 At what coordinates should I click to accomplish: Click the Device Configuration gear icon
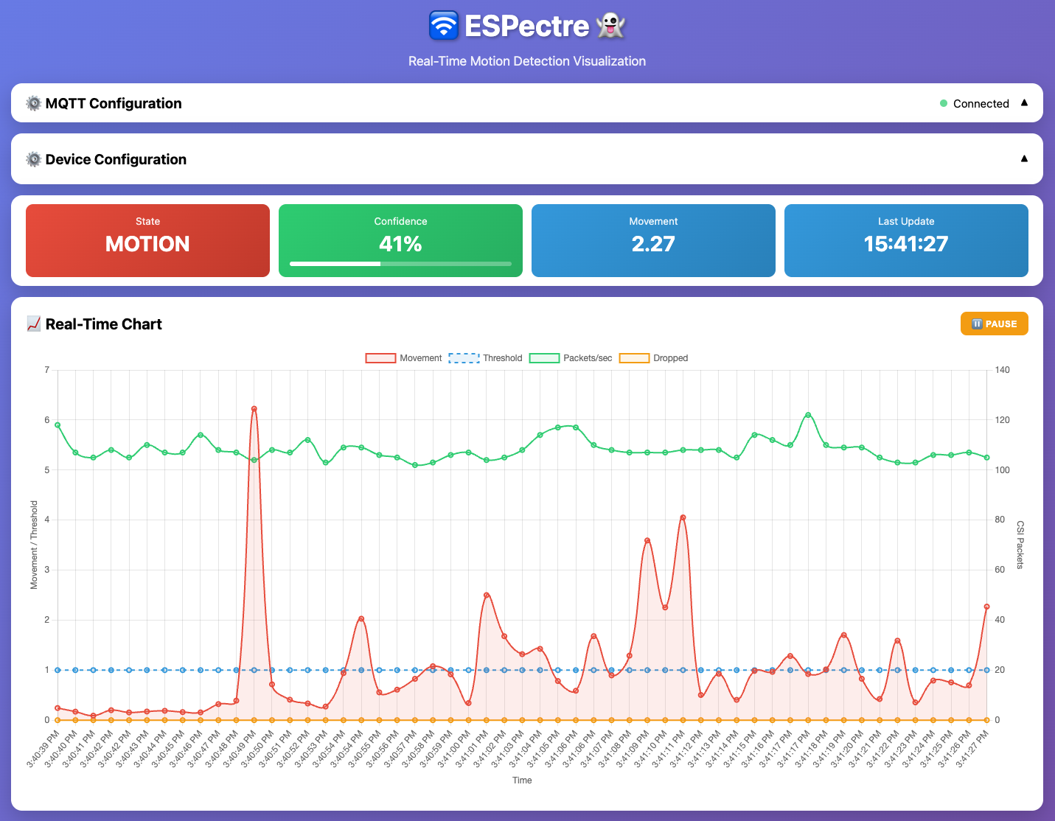coord(33,159)
